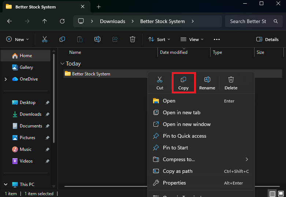
Task: Expand the OneDrive tree node
Action: pos(5,79)
